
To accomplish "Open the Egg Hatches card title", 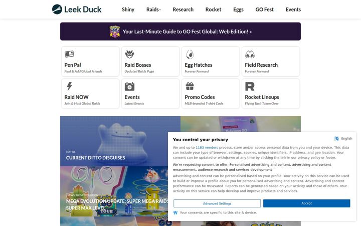I will click(x=199, y=65).
